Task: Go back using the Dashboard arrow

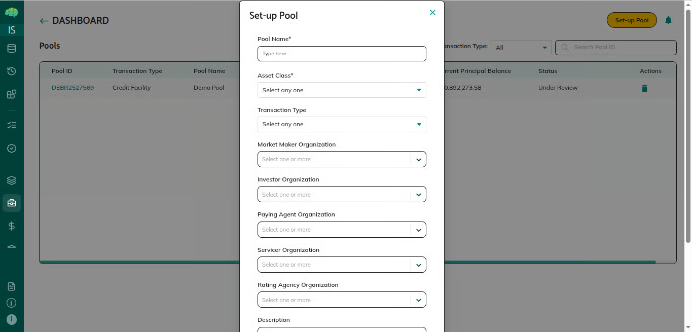Action: pos(44,21)
